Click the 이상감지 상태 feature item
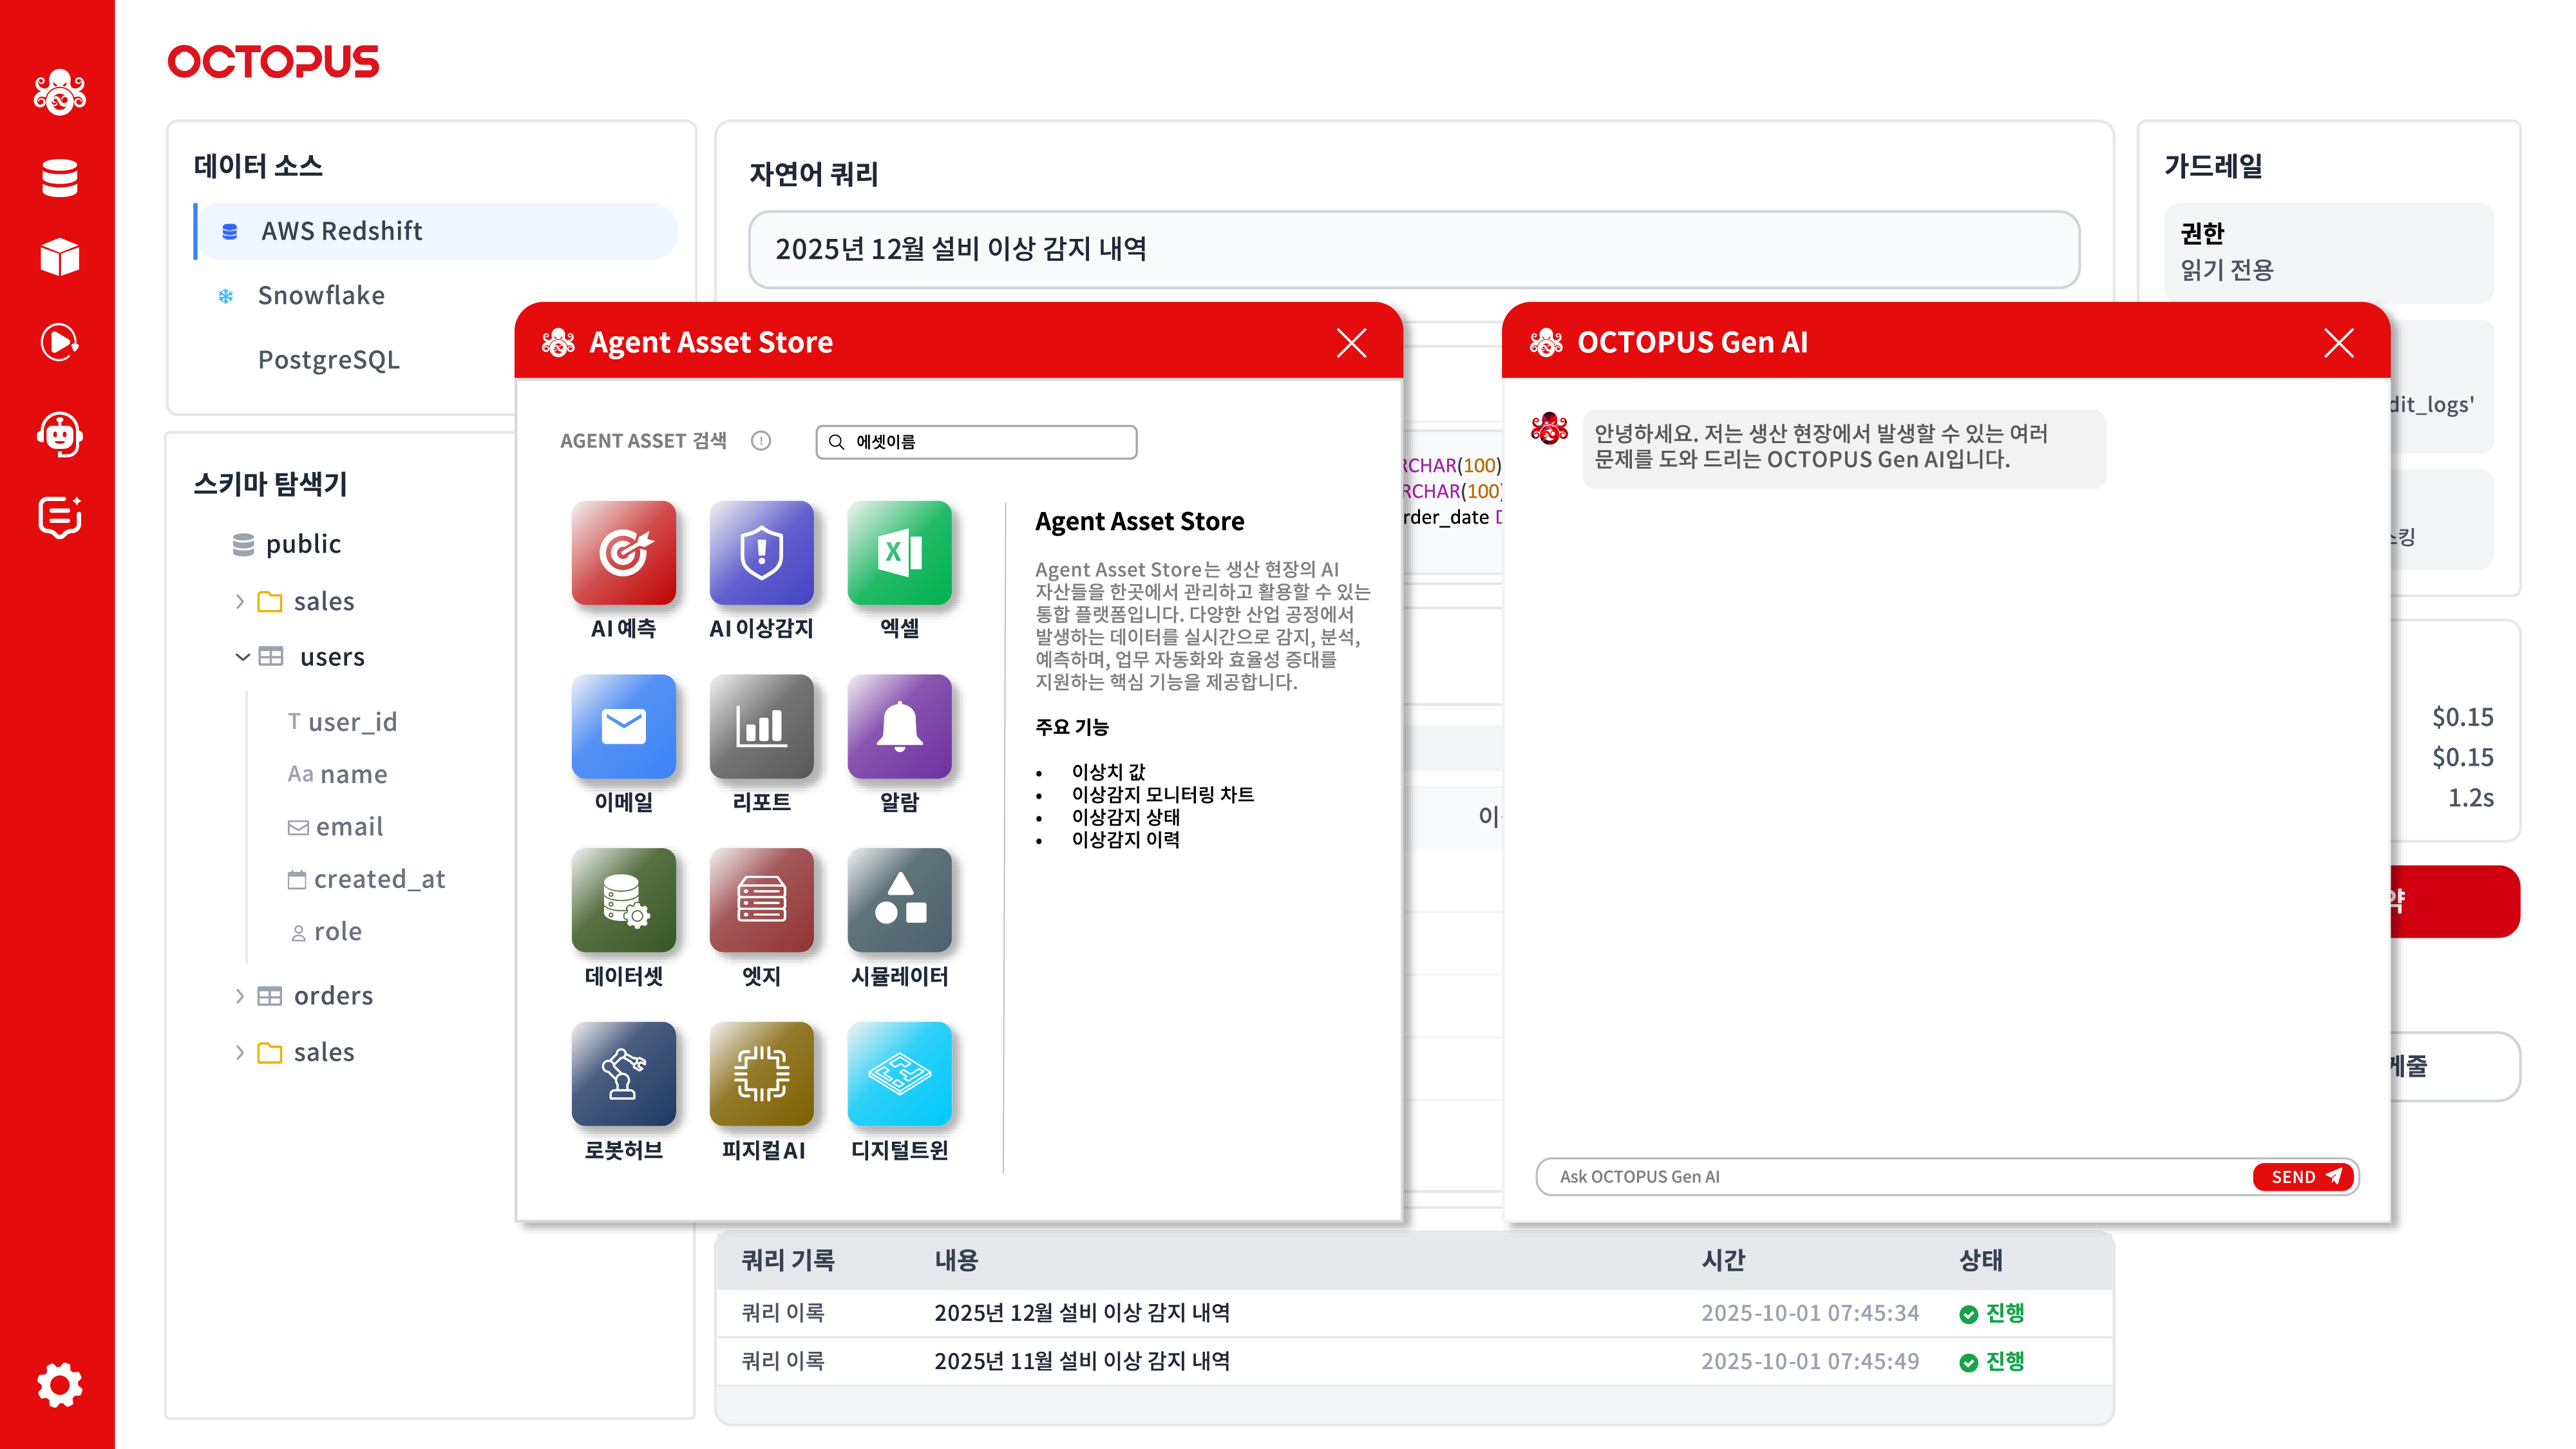Image resolution: width=2576 pixels, height=1449 pixels. [1125, 817]
